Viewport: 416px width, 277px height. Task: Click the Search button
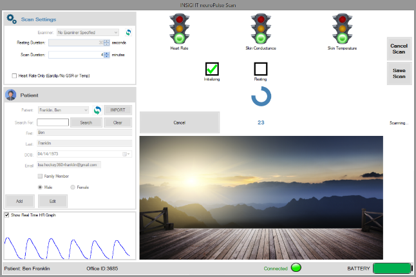(x=86, y=122)
